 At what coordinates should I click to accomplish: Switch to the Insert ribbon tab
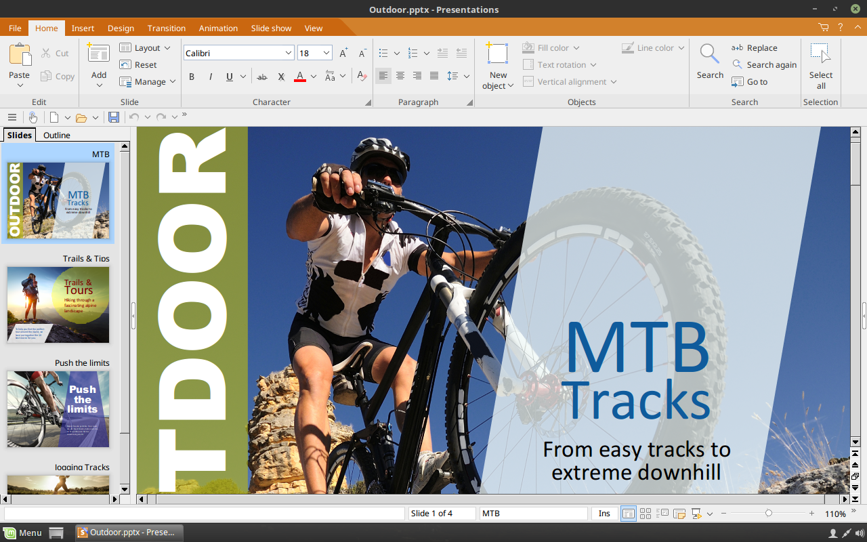coord(83,28)
